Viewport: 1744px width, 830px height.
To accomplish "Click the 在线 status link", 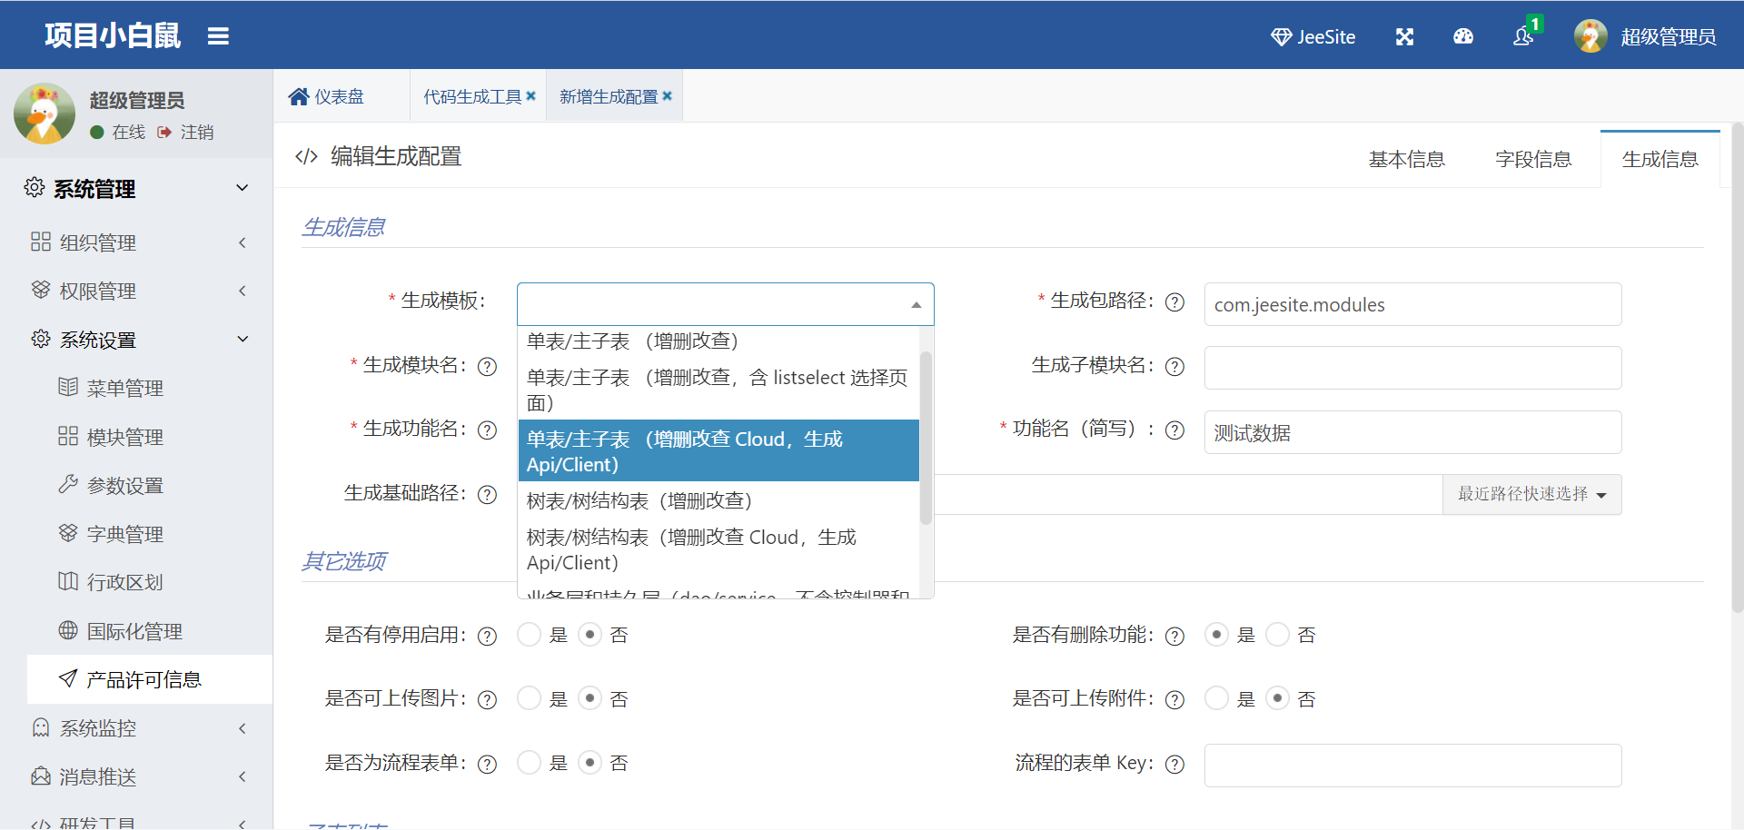I will [x=118, y=132].
